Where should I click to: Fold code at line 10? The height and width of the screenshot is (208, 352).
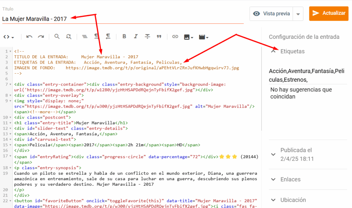point(10,118)
